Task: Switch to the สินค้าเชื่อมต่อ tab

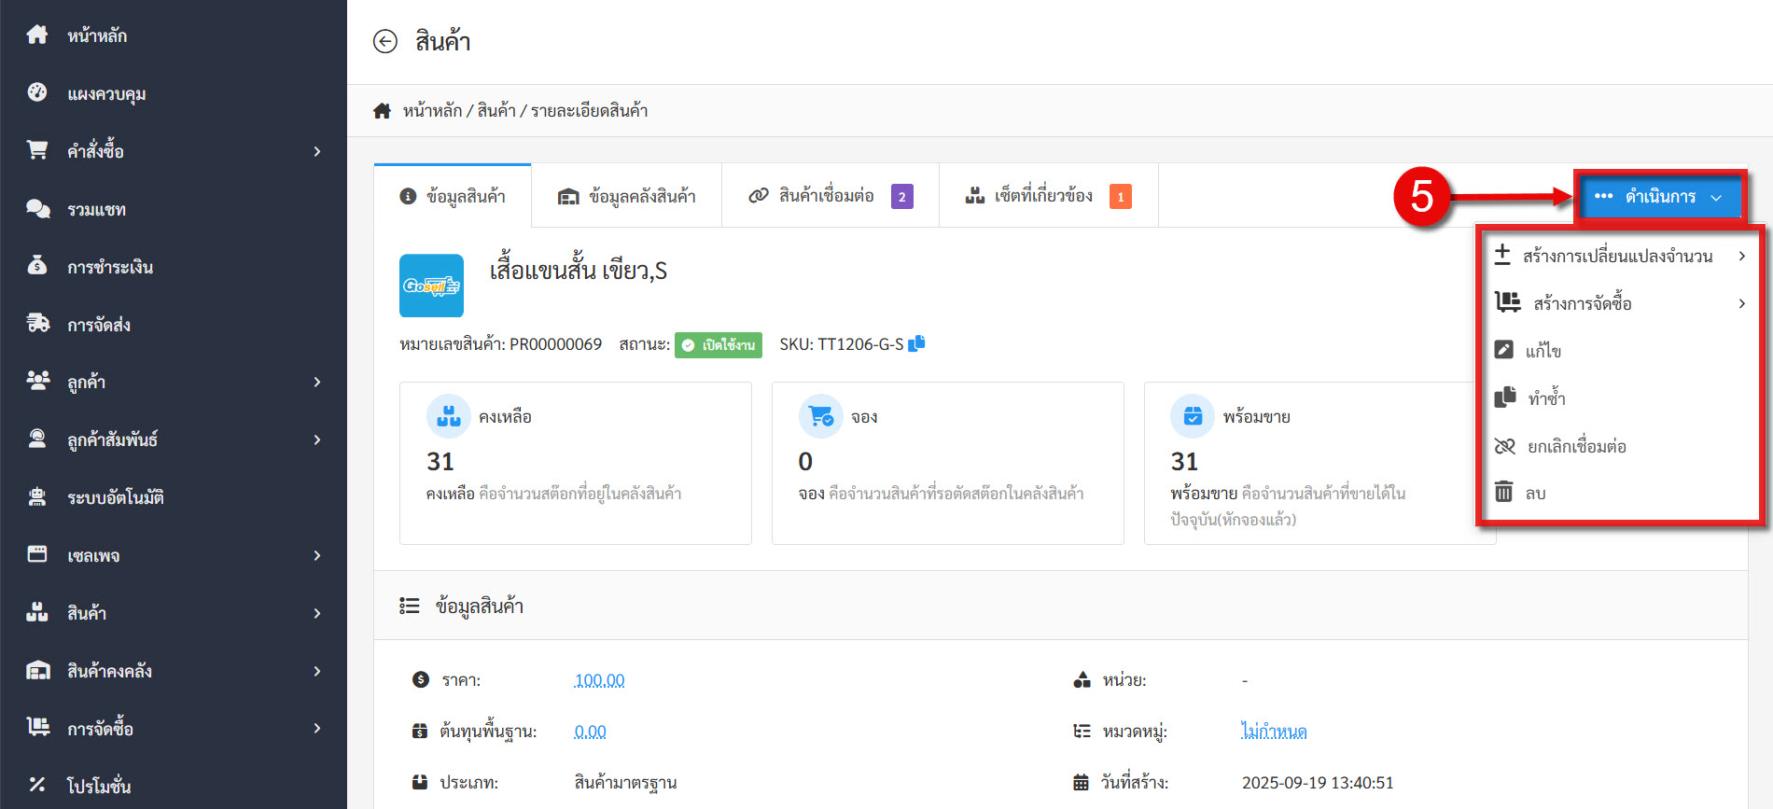Action: pos(826,196)
